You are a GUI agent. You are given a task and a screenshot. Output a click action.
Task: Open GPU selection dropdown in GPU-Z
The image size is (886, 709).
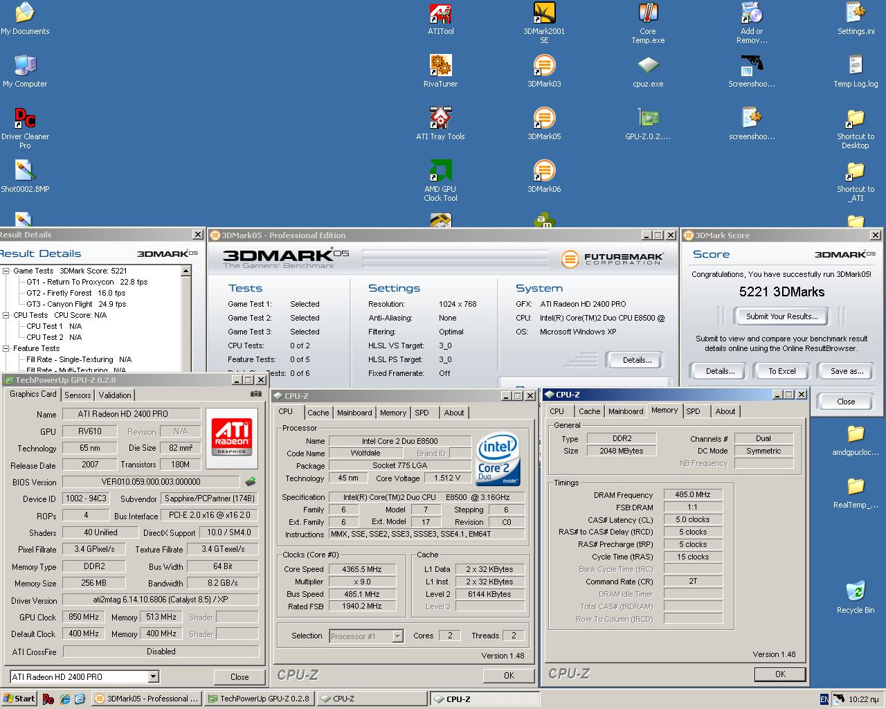154,676
